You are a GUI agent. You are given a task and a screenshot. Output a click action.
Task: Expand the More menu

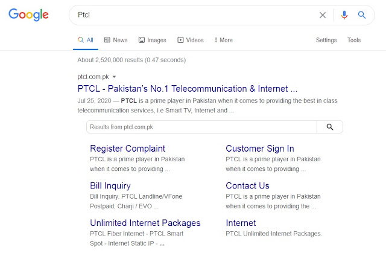224,40
